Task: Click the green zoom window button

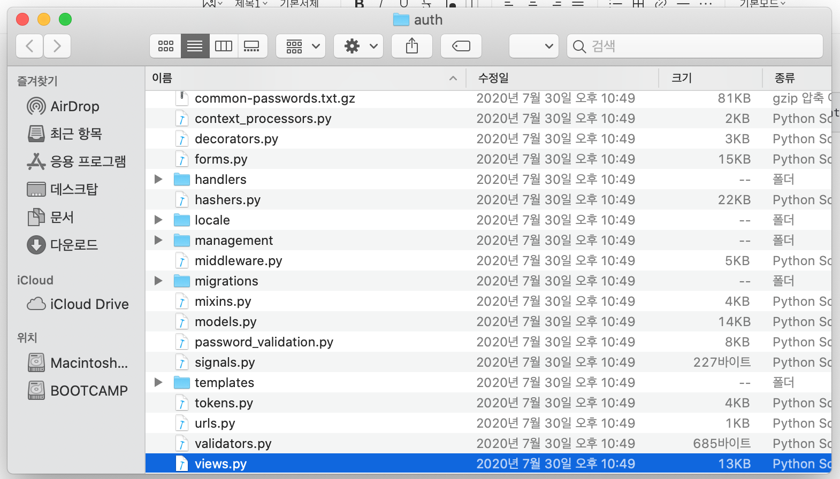Action: tap(65, 20)
